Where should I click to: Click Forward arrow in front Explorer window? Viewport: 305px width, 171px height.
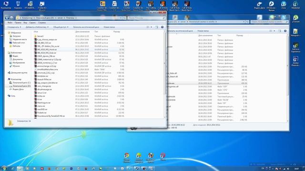tap(11, 18)
